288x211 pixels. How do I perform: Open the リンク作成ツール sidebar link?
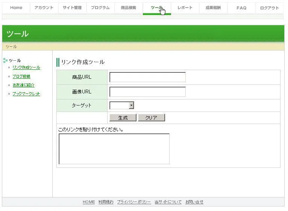coord(26,67)
